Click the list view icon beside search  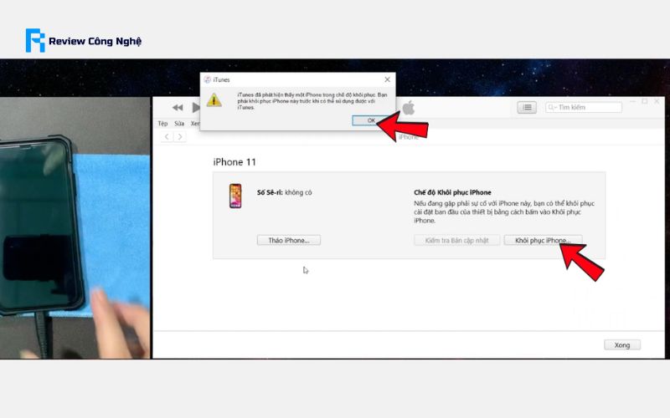click(x=526, y=107)
